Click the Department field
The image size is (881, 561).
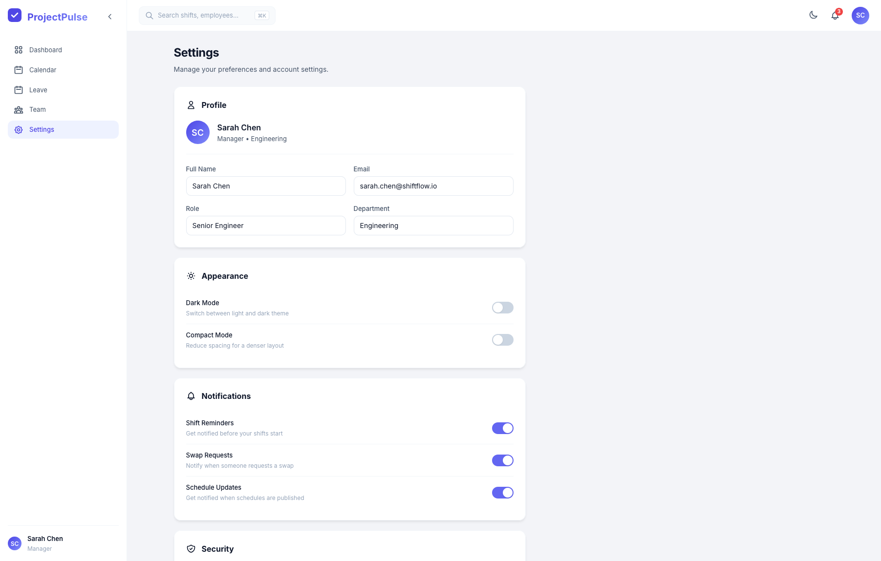(433, 226)
